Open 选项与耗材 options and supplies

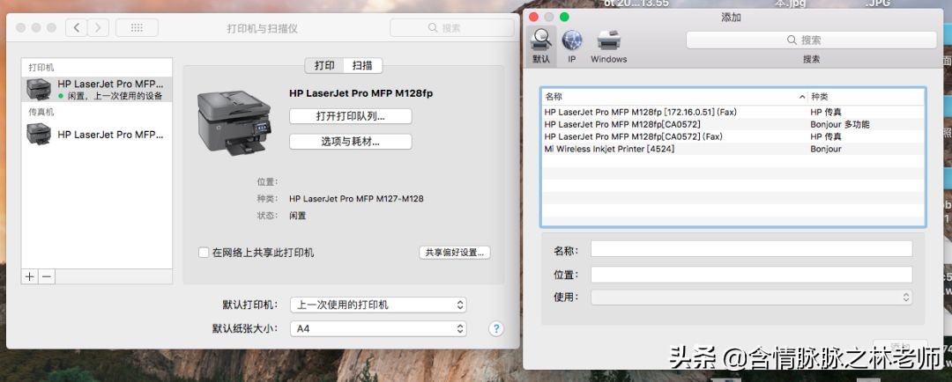coord(350,142)
